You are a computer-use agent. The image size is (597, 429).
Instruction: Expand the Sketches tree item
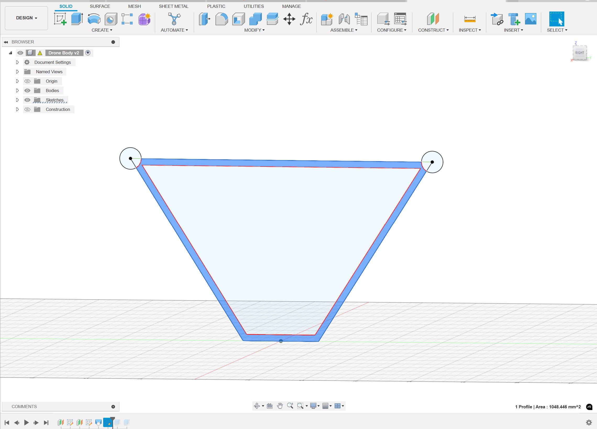(x=17, y=100)
